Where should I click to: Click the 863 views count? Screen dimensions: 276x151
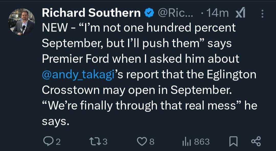pyautogui.click(x=202, y=142)
